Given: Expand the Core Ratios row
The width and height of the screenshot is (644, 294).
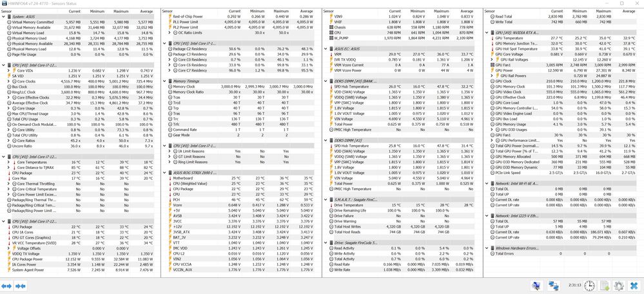Looking at the screenshot, I should click(x=9, y=141).
